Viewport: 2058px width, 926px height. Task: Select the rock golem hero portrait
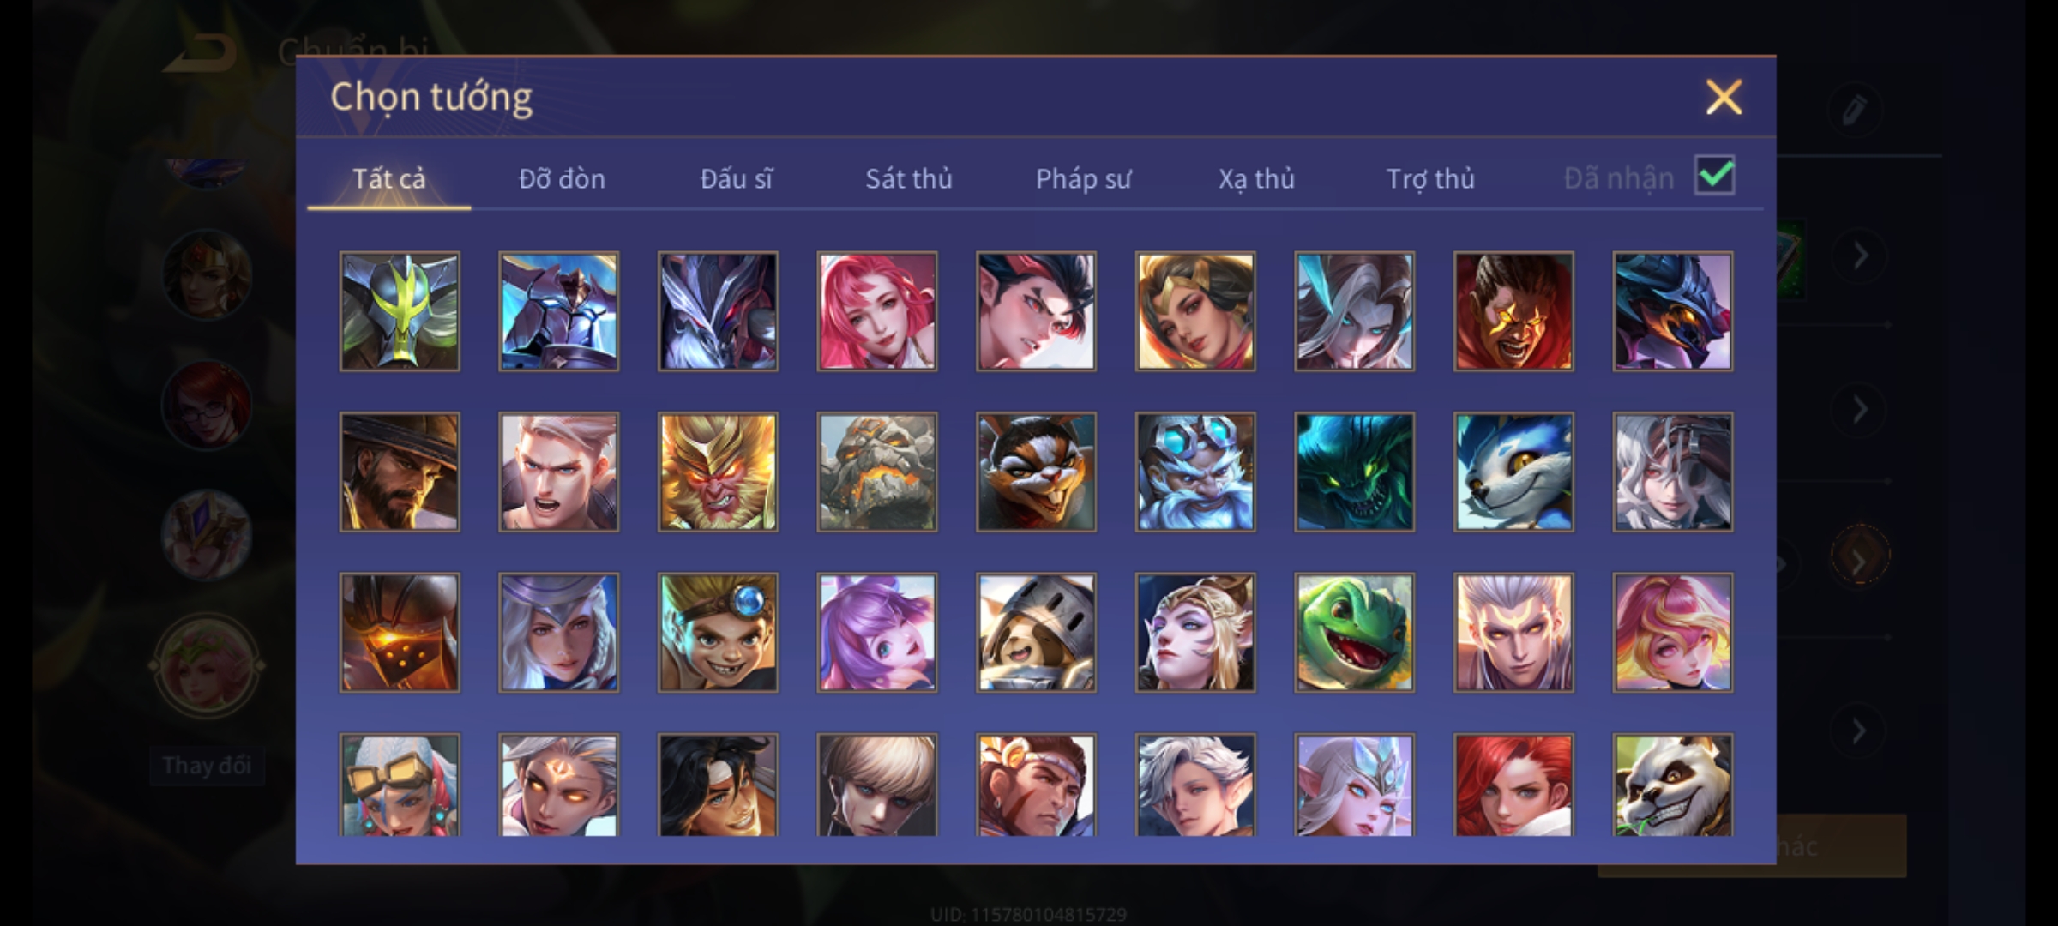coord(876,472)
